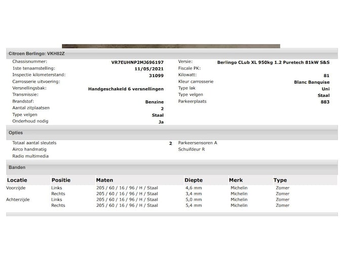Viewport: 347px width, 260px height.
Task: Click the Berlingo CLub XL 950kg version text
Action: click(x=274, y=62)
